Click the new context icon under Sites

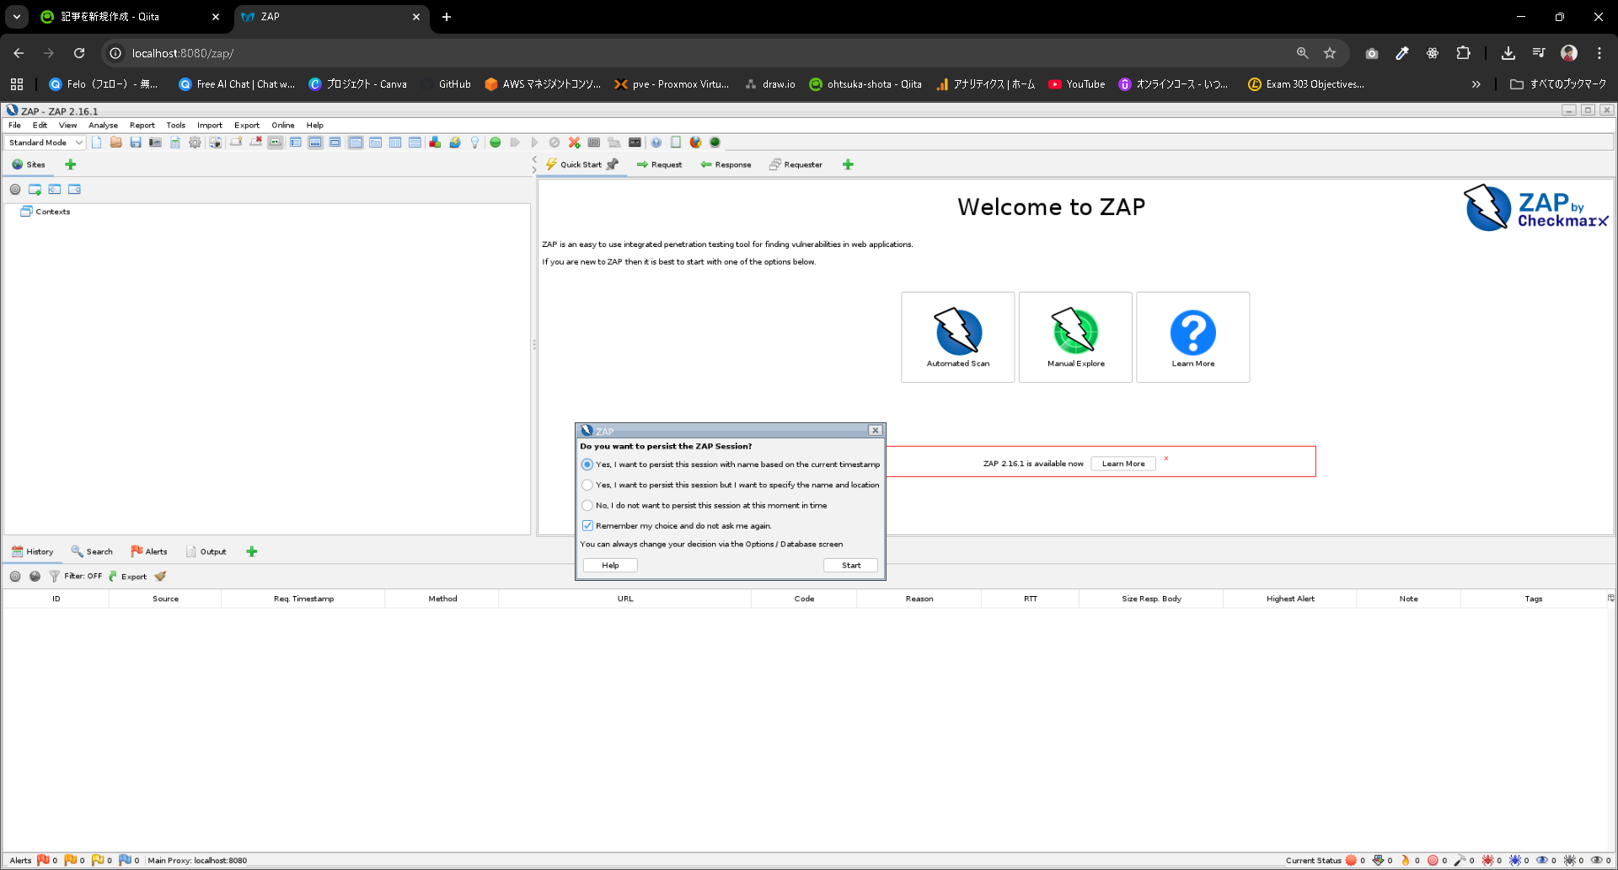[x=35, y=190]
